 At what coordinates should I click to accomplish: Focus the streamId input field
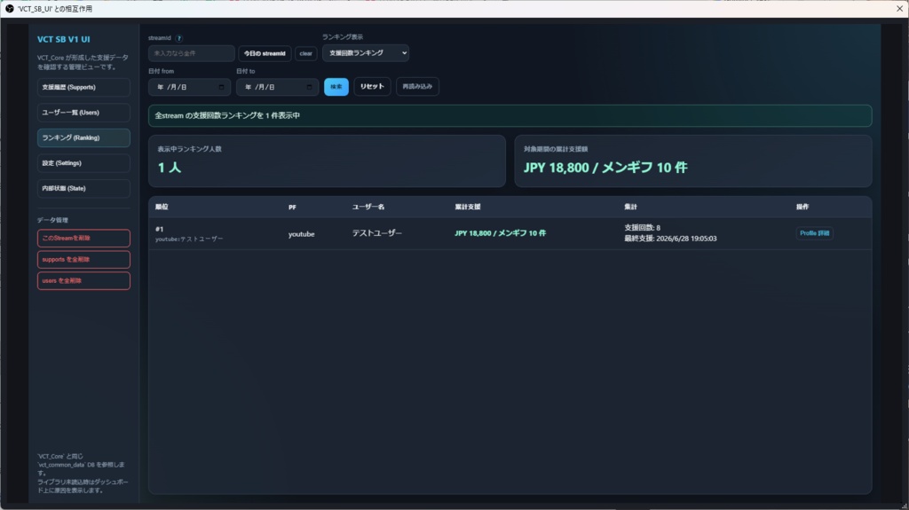(192, 53)
